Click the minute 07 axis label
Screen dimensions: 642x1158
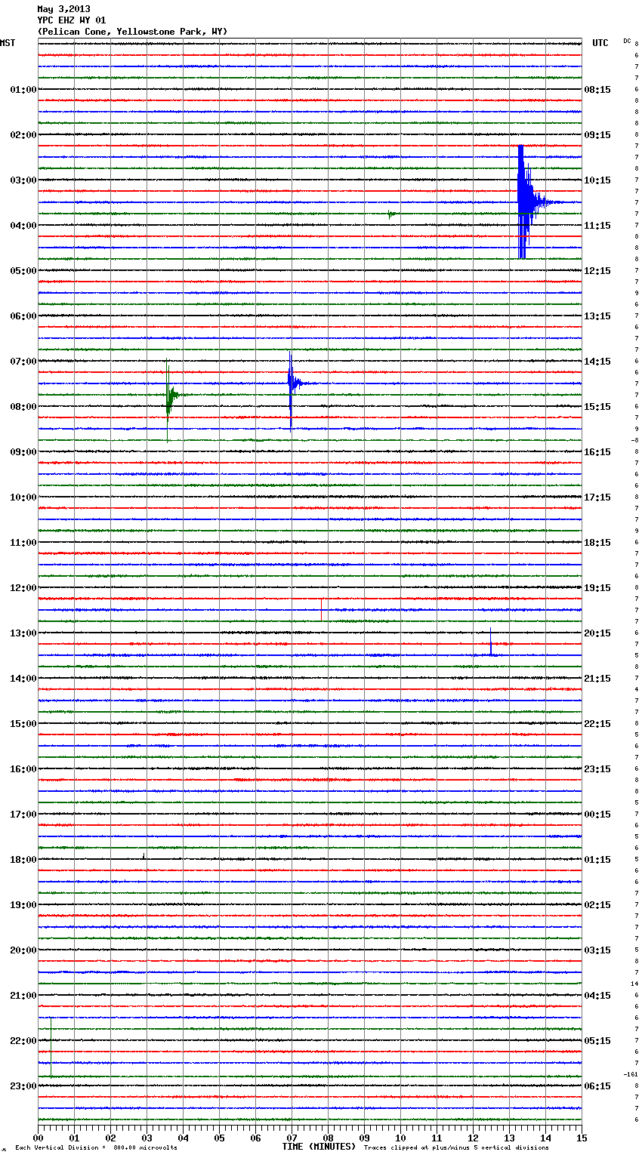(292, 1138)
